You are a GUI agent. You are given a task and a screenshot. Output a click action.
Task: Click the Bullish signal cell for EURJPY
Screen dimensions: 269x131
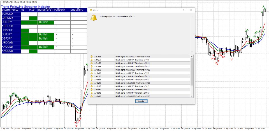[x=46, y=35]
